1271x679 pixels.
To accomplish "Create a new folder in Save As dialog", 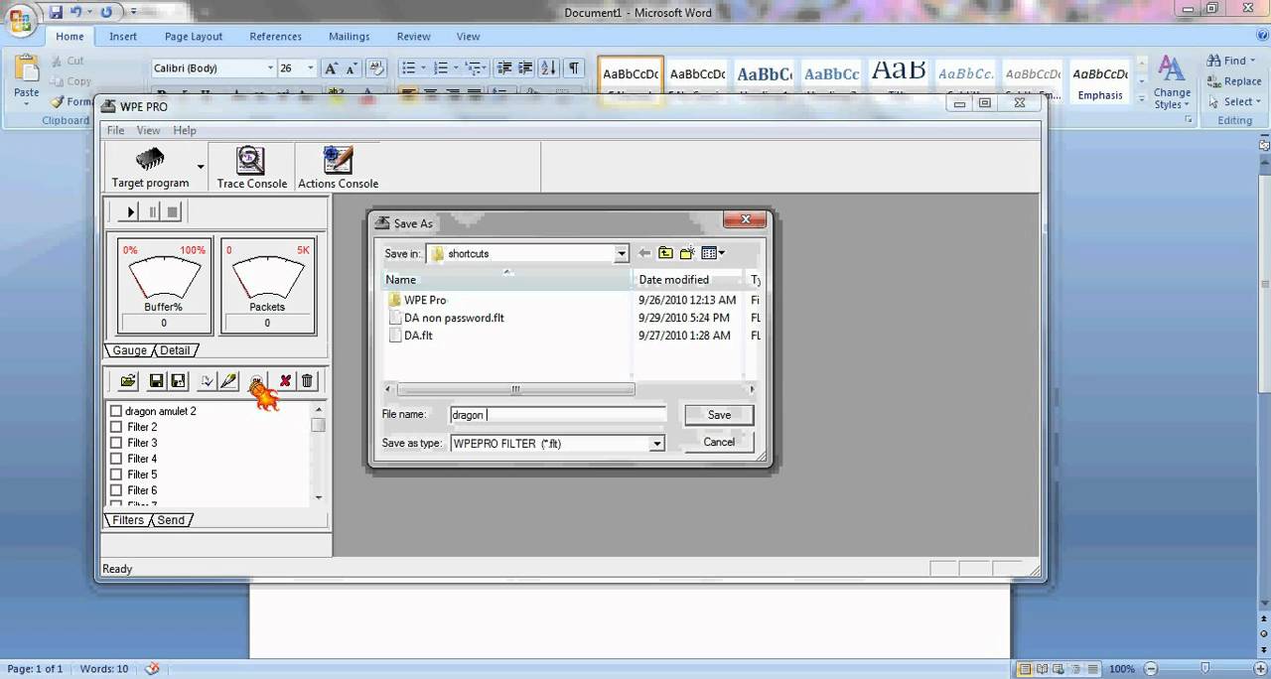I will click(687, 253).
